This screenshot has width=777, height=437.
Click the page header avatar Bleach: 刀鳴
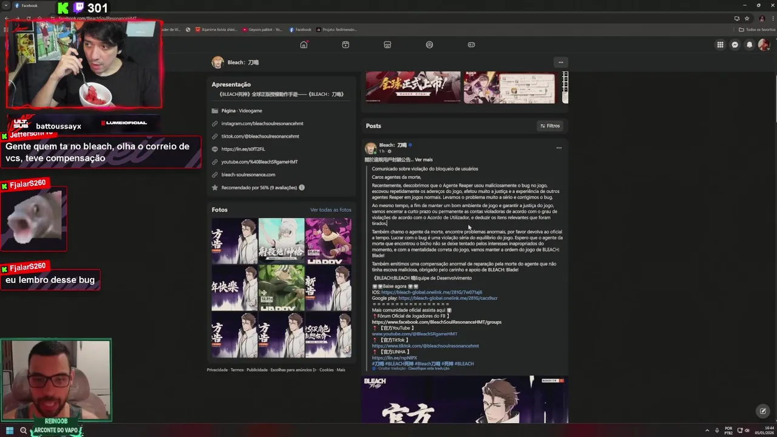[217, 62]
